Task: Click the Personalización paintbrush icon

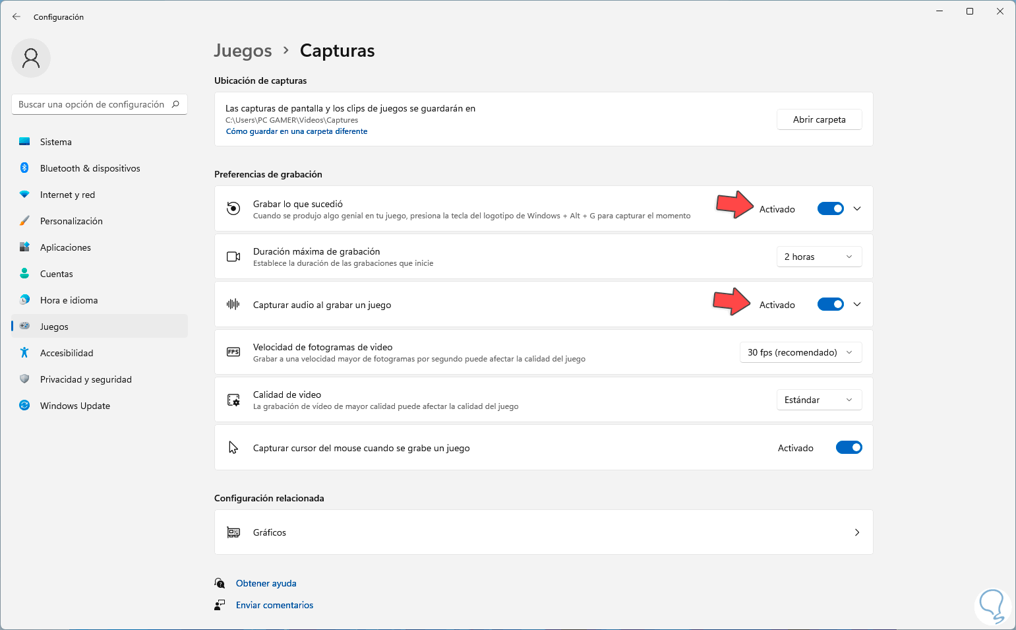Action: pos(24,221)
